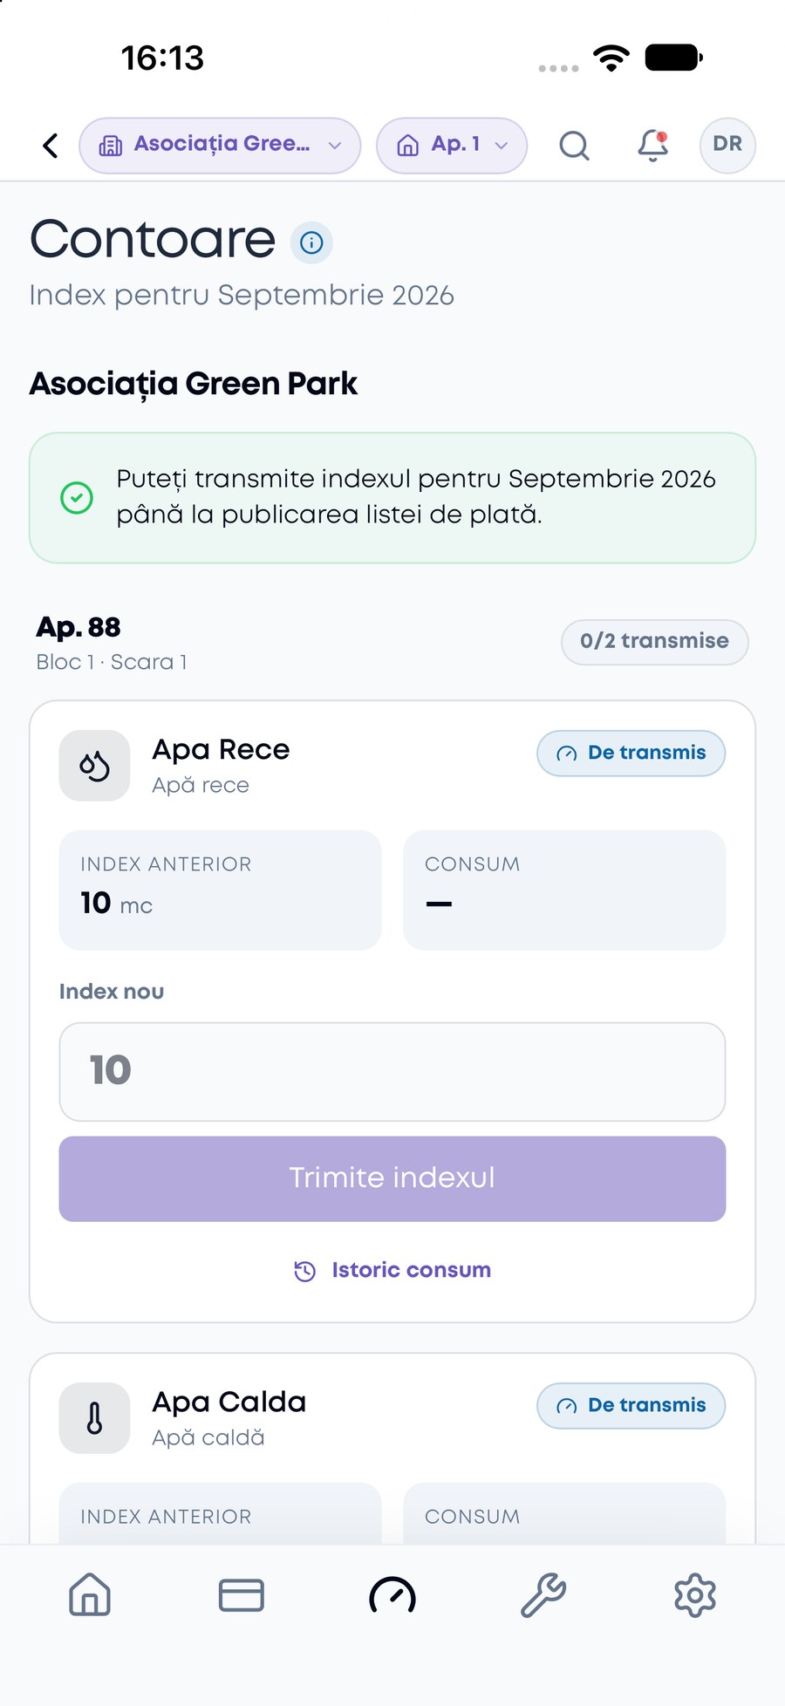This screenshot has width=785, height=1706.
Task: Tap the Apa Rece water drop icon
Action: click(x=94, y=766)
